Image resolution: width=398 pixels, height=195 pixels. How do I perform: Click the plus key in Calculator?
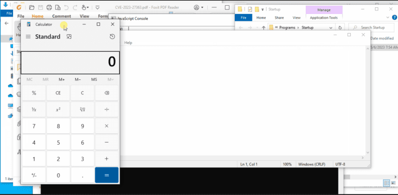107,159
